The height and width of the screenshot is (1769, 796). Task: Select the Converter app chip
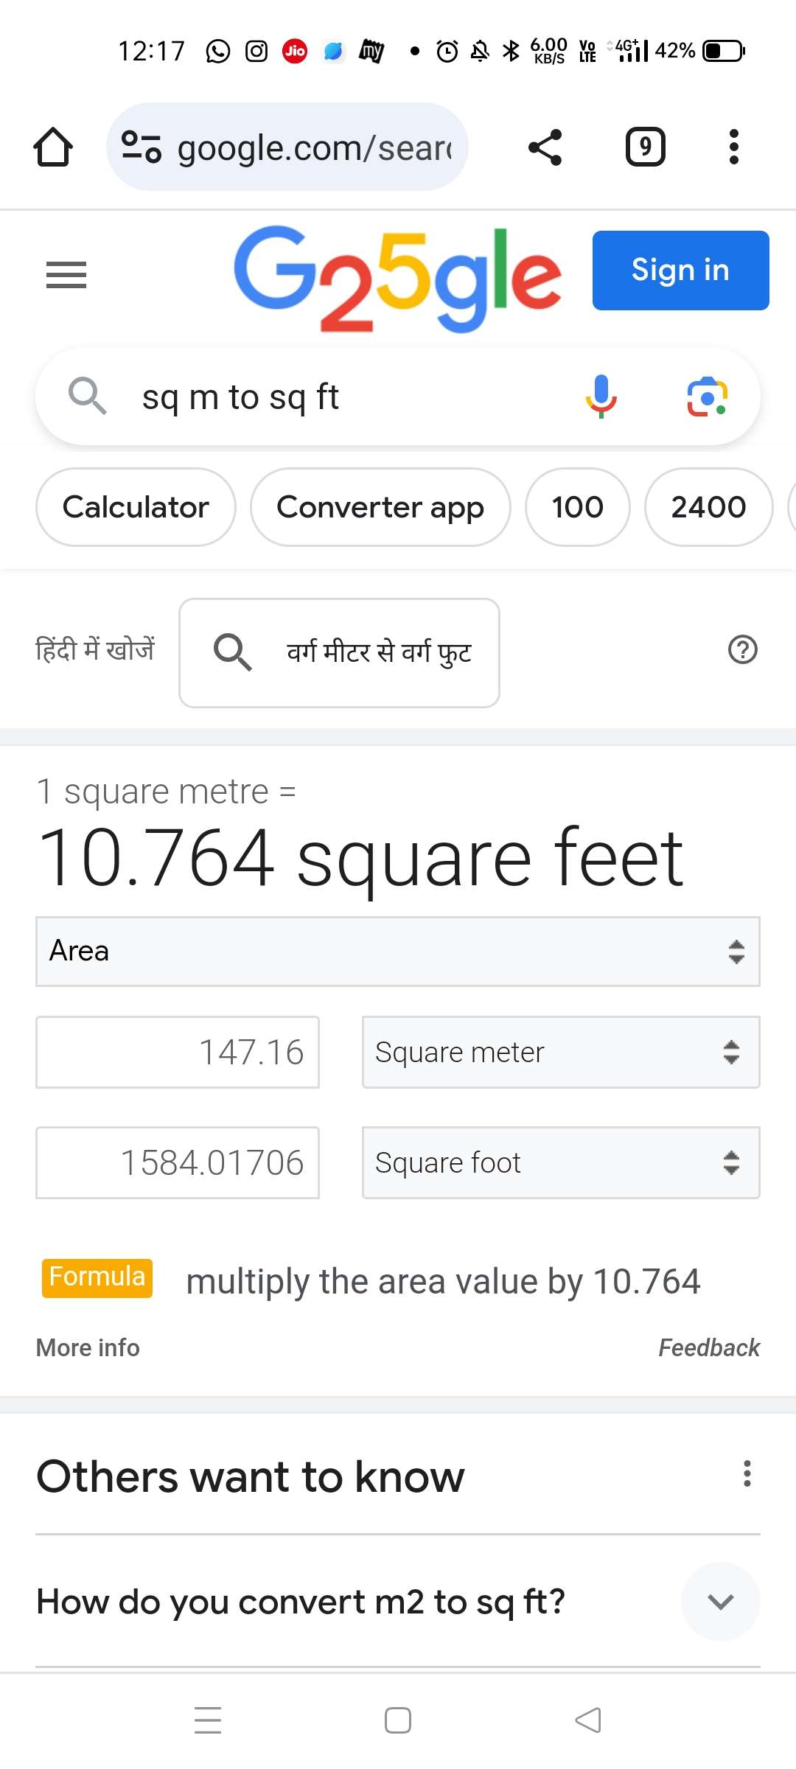[380, 507]
